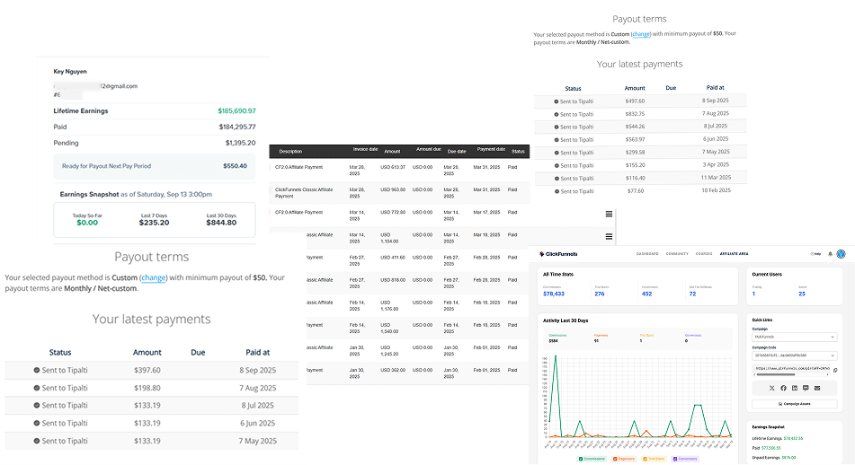Open the Campaign dropdown in Quick Links

pos(795,337)
